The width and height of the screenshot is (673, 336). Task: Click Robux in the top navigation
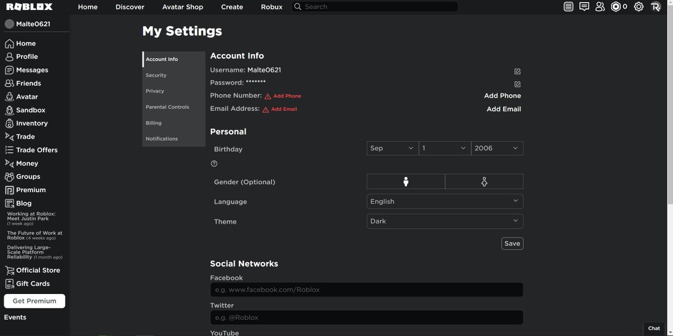(272, 7)
